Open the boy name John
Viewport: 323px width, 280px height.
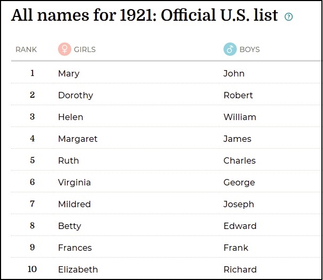[234, 73]
